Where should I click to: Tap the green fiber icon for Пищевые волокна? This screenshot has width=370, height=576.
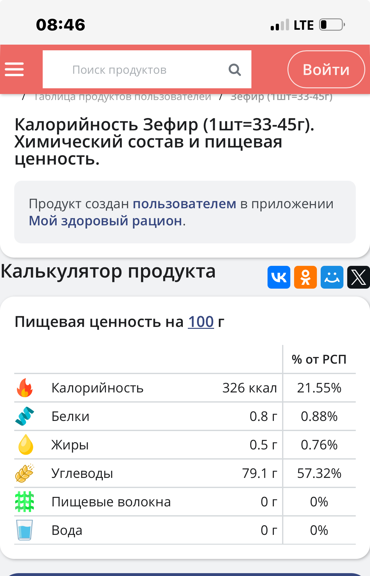point(25,502)
